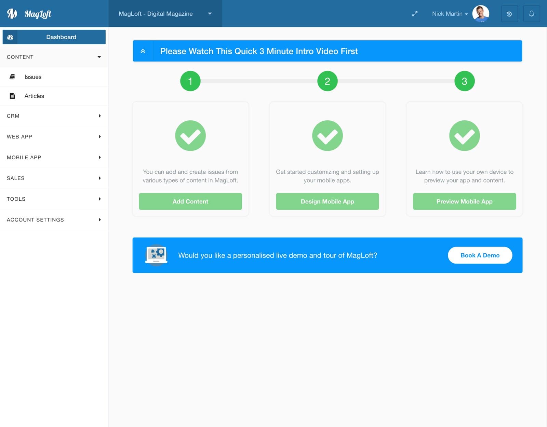The height and width of the screenshot is (427, 547).
Task: Open the Nick Martin user menu
Action: [450, 14]
